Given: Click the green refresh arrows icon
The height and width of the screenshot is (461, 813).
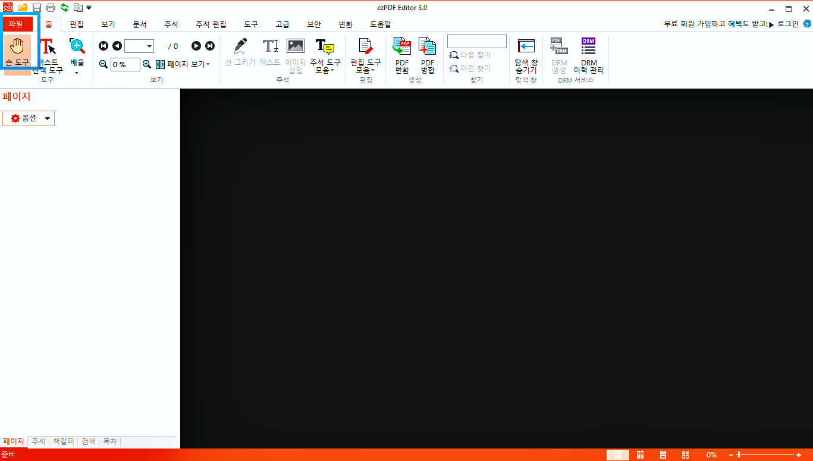Looking at the screenshot, I should click(64, 8).
